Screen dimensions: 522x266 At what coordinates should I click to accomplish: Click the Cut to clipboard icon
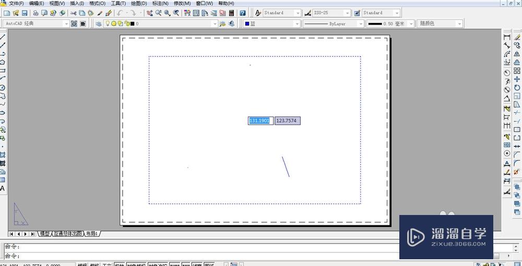(73, 13)
